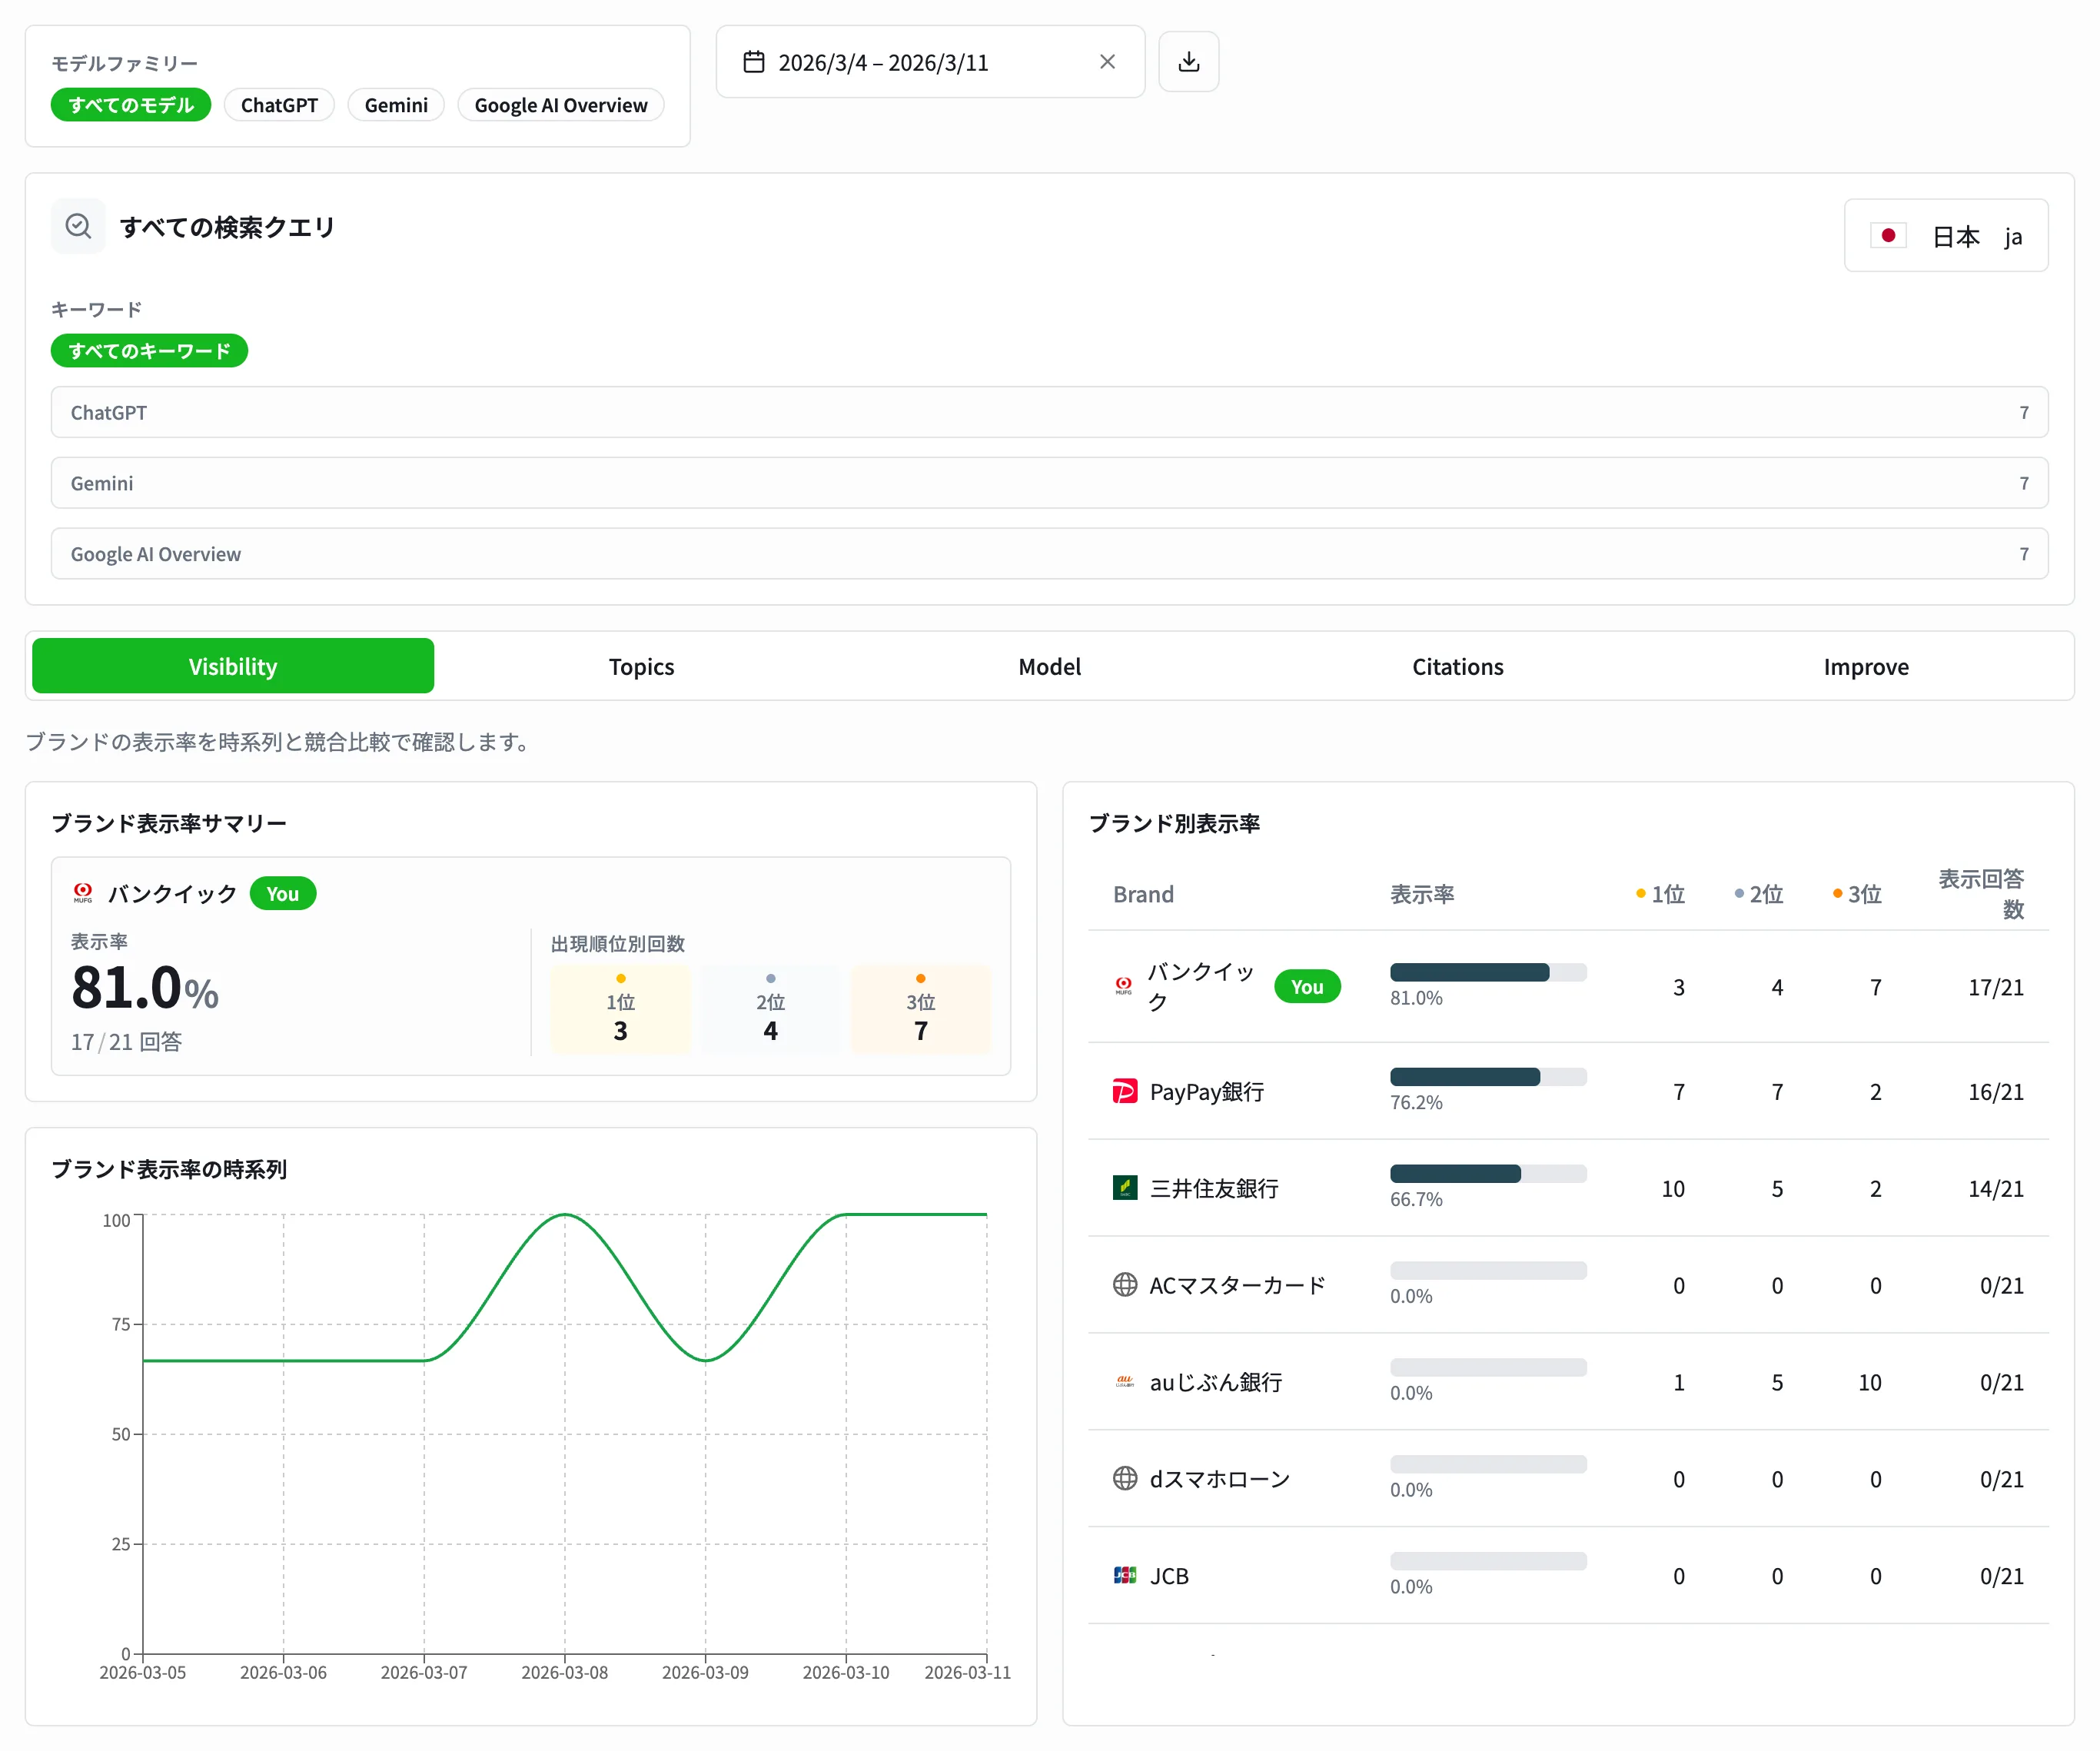2100x1751 pixels.
Task: Click the calendar icon in date picker
Action: tap(754, 62)
